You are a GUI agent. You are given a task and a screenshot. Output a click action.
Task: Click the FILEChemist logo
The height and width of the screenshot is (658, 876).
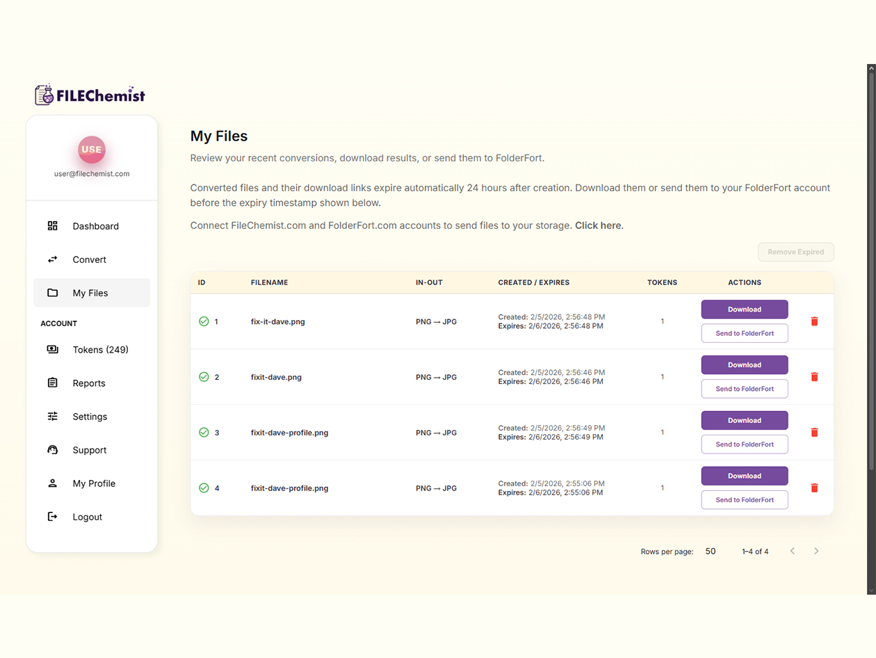pyautogui.click(x=90, y=94)
